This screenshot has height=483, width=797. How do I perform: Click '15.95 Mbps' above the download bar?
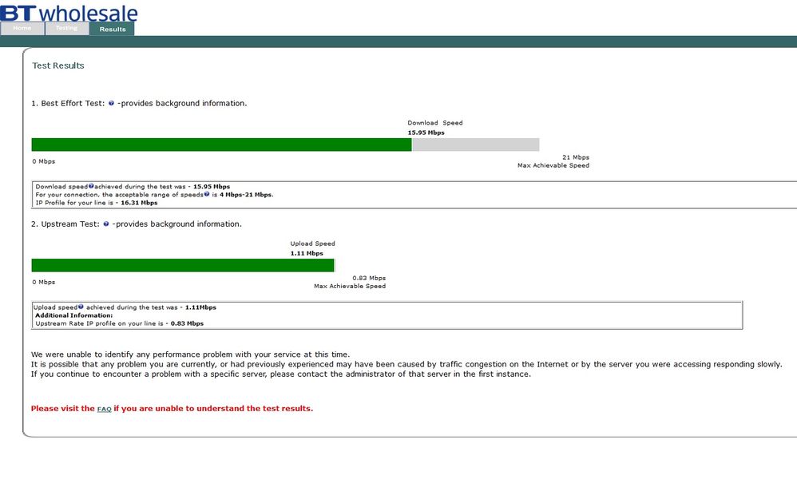tap(426, 133)
